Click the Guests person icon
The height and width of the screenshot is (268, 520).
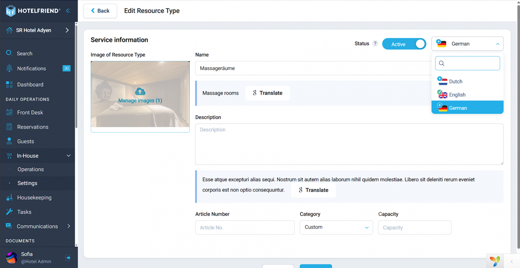click(9, 141)
